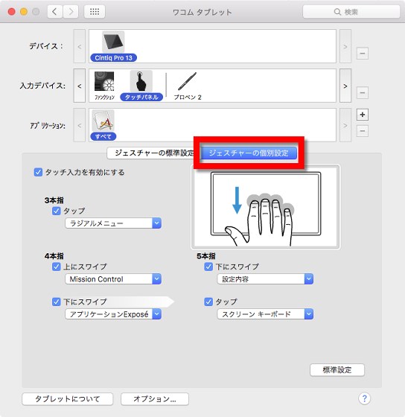Expand the スクリーン キーボード dropdown
The height and width of the screenshot is (417, 405).
[265, 314]
